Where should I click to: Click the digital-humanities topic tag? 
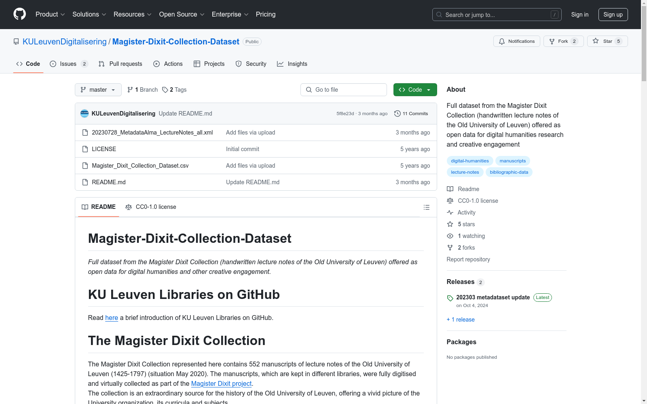(x=470, y=161)
